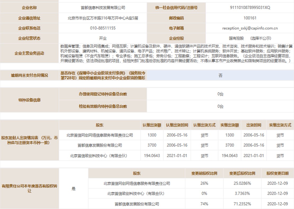Click pre-change ratio 26%

(x=204, y=184)
